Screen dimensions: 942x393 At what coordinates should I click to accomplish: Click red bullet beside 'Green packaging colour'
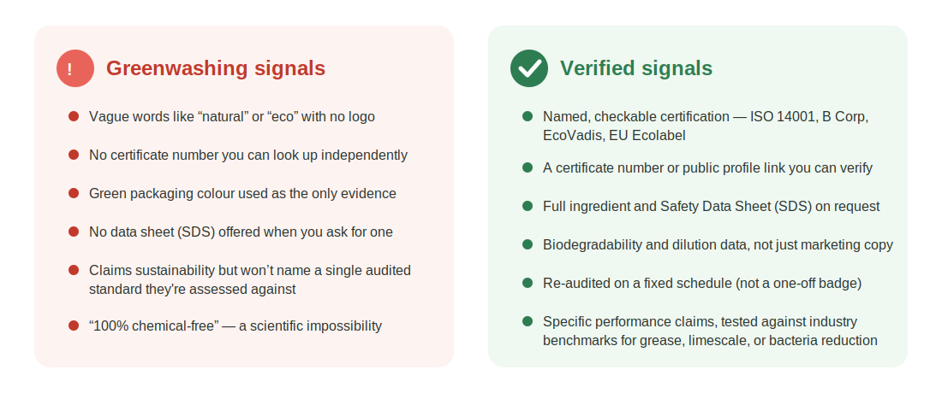click(74, 193)
